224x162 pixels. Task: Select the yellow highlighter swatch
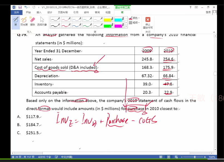108,19
